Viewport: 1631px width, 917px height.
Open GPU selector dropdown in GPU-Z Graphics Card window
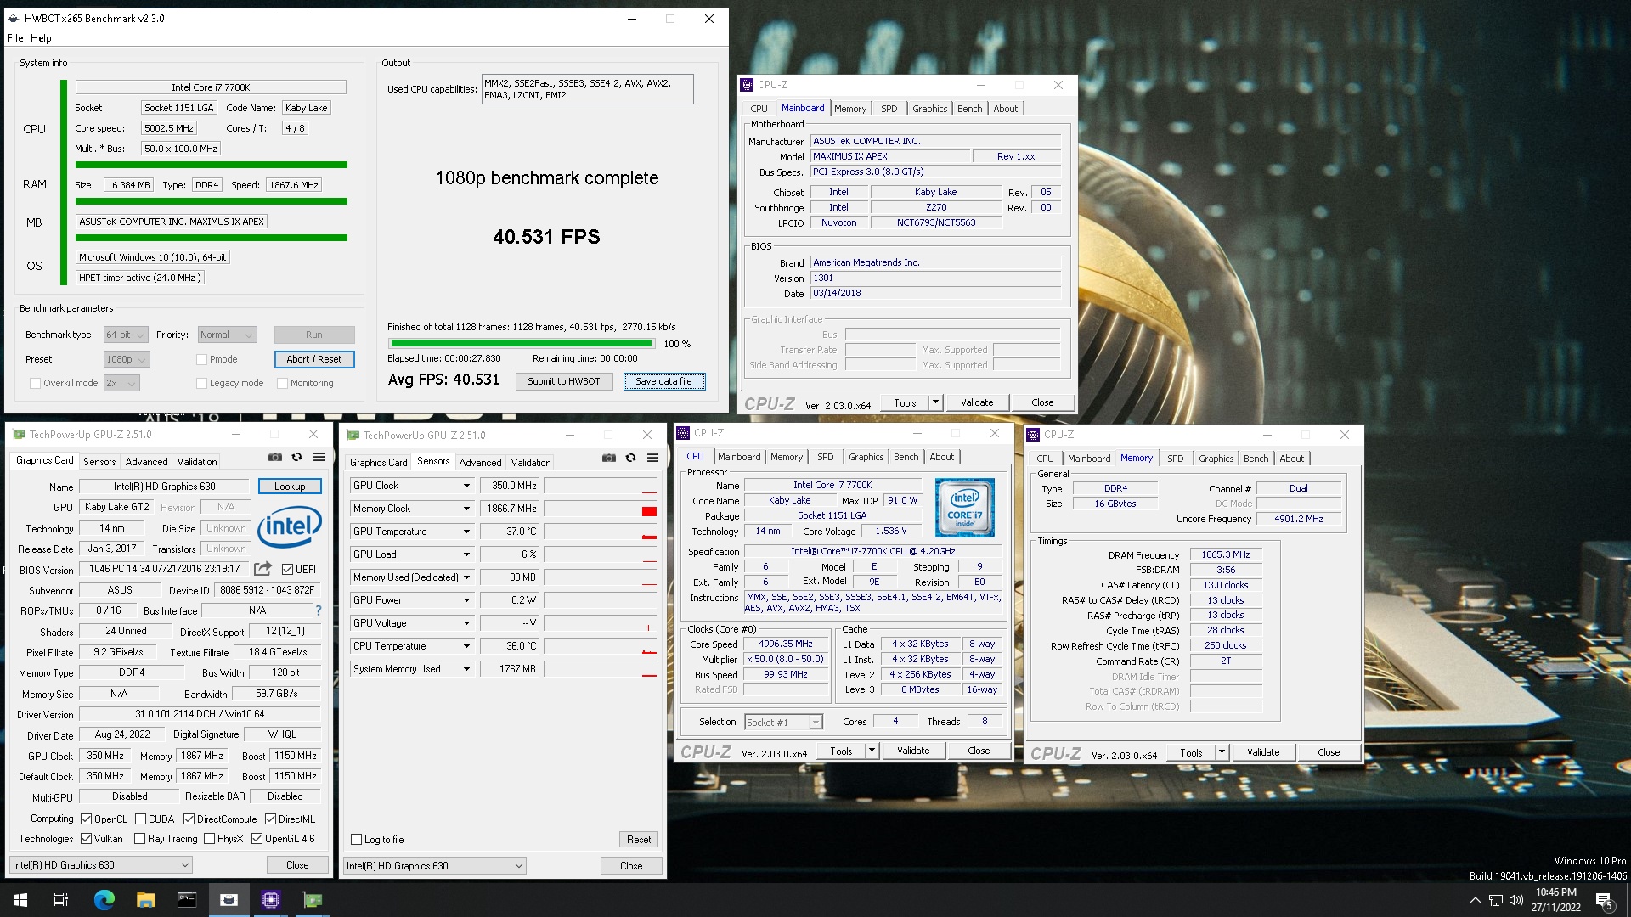click(x=100, y=865)
